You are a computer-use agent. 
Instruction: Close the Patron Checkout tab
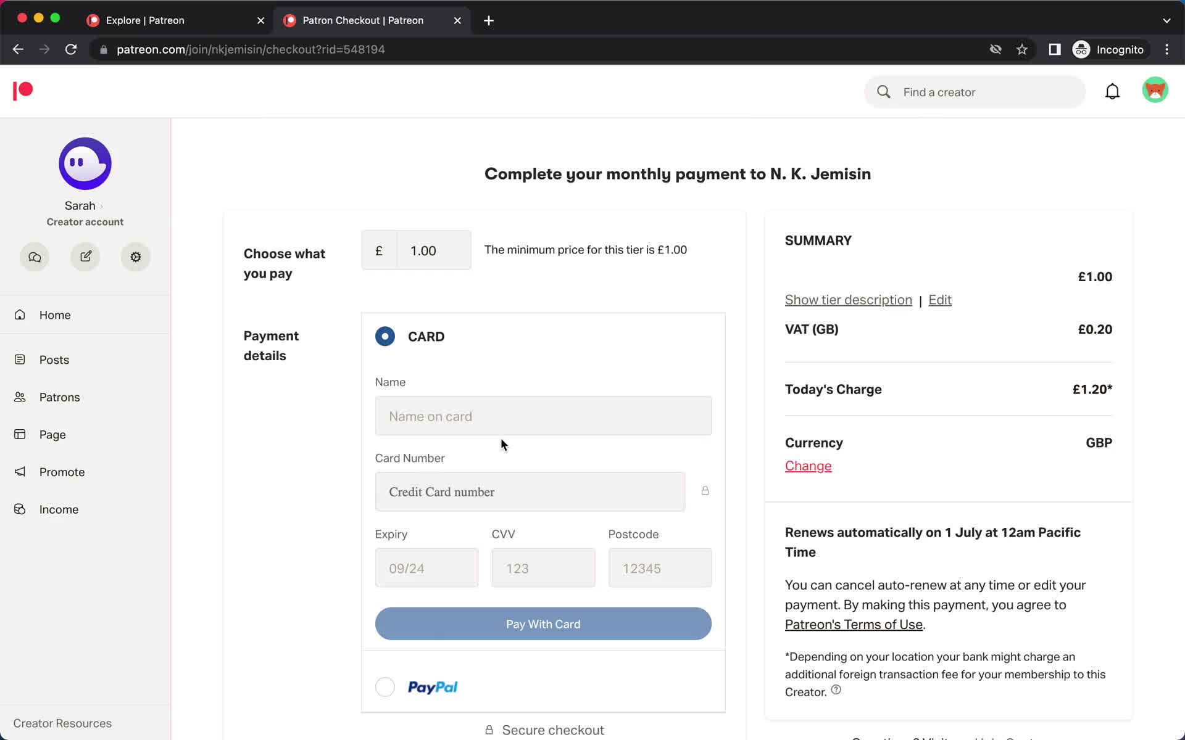coord(457,20)
